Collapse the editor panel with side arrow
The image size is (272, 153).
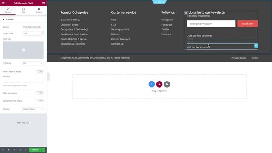(48, 76)
